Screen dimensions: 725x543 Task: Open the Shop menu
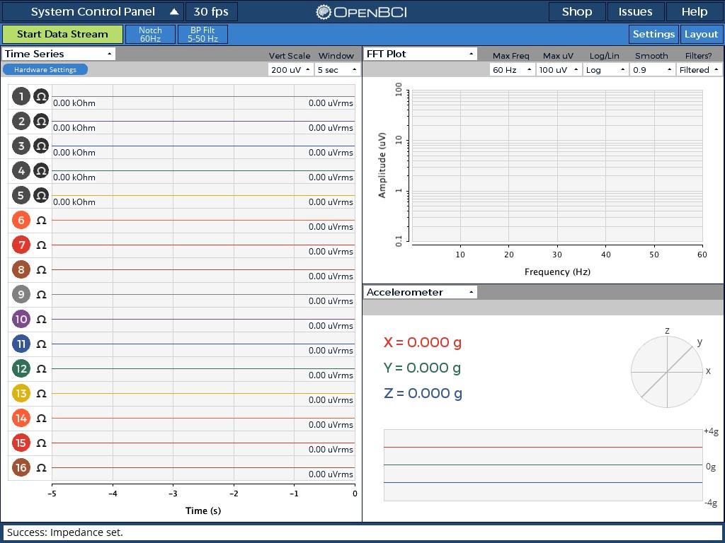pyautogui.click(x=577, y=12)
